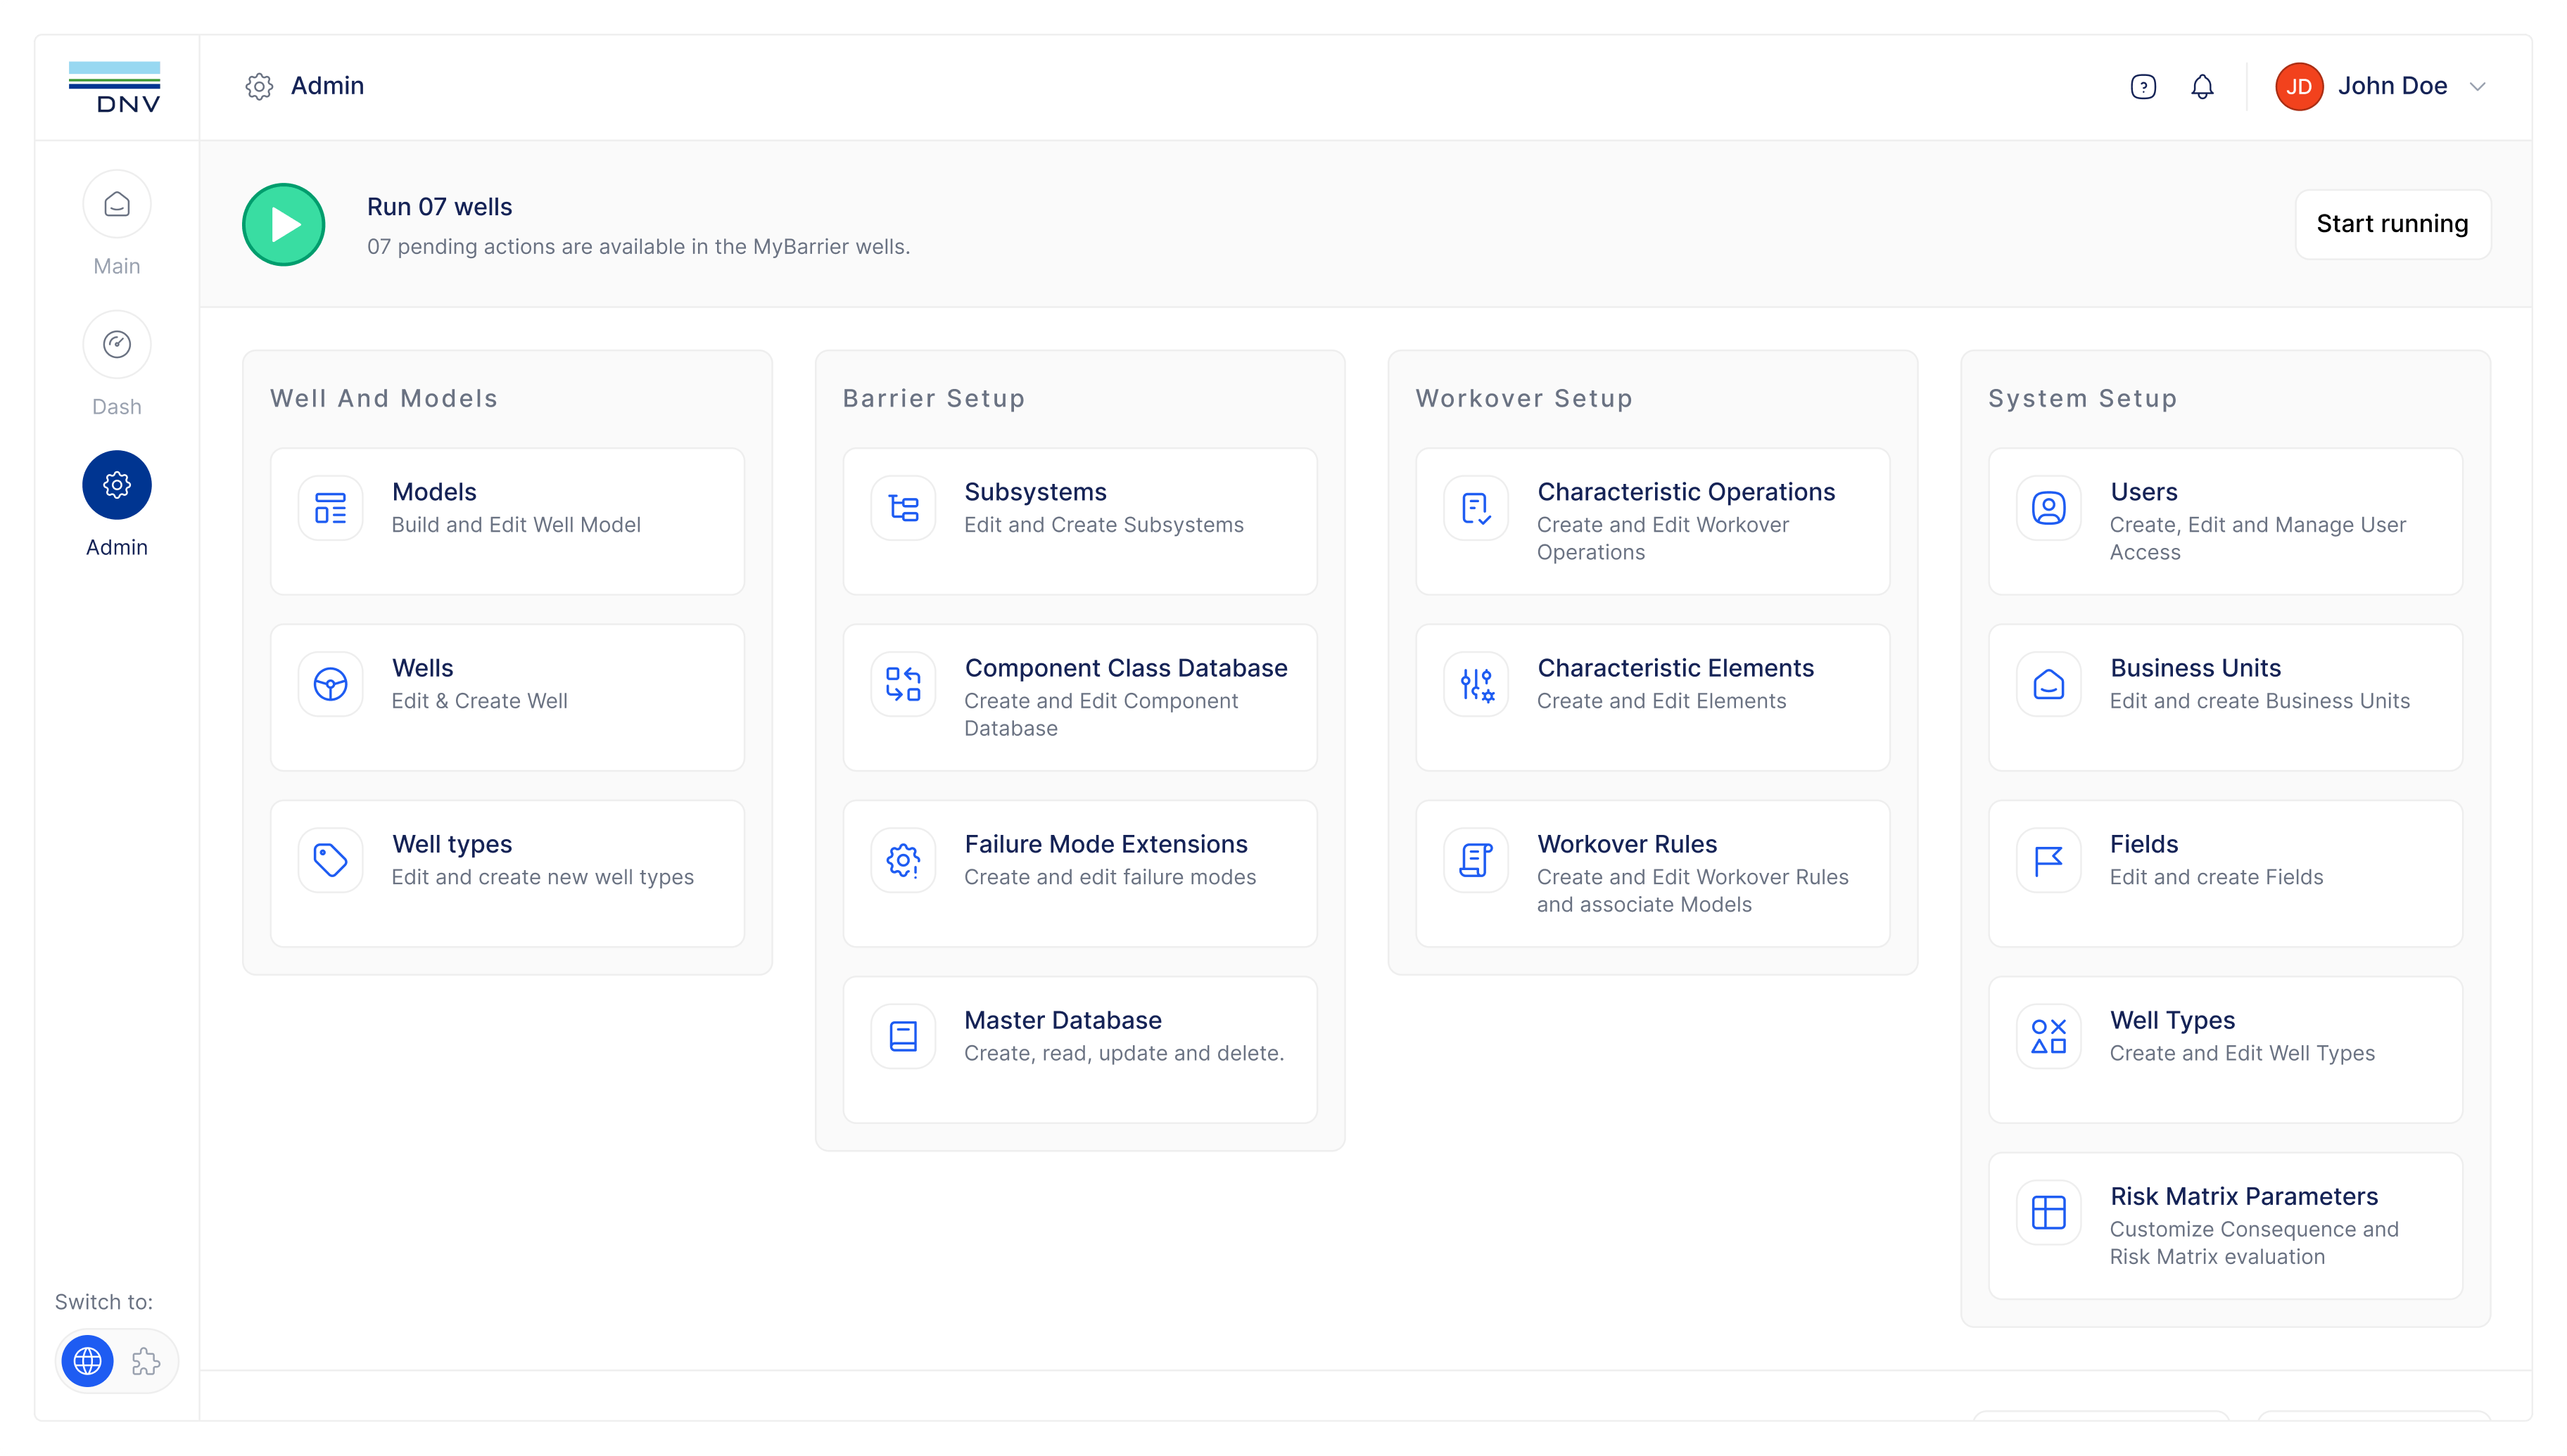Click 'Edit and create new well types' description
This screenshot has width=2567, height=1456.
coord(543,877)
